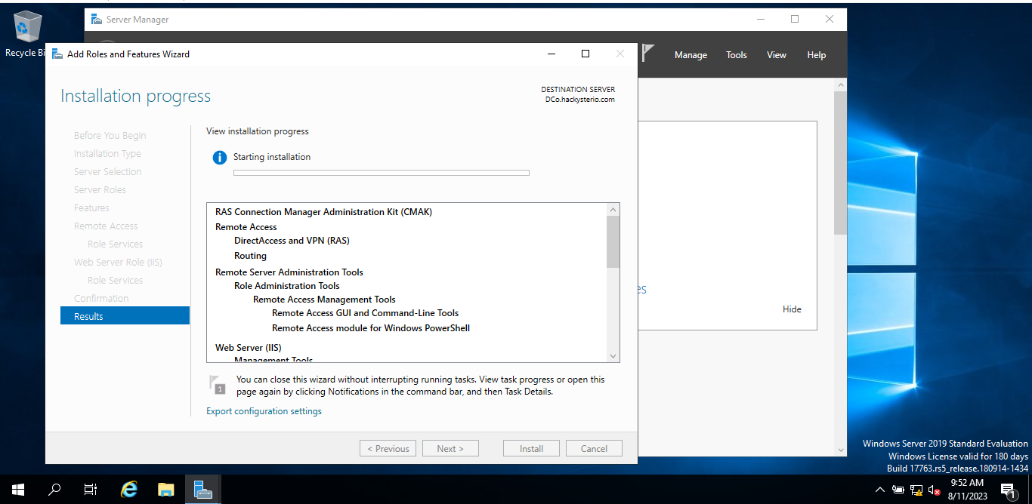
Task: Open Task View on the taskbar
Action: 91,490
